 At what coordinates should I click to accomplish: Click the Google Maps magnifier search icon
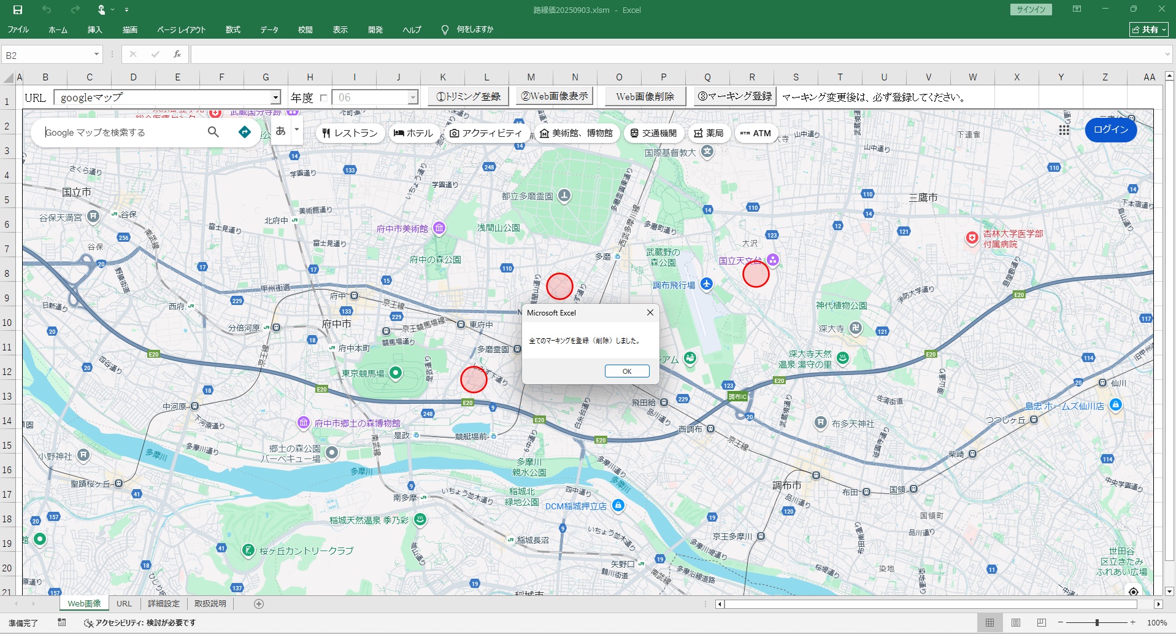tap(213, 132)
